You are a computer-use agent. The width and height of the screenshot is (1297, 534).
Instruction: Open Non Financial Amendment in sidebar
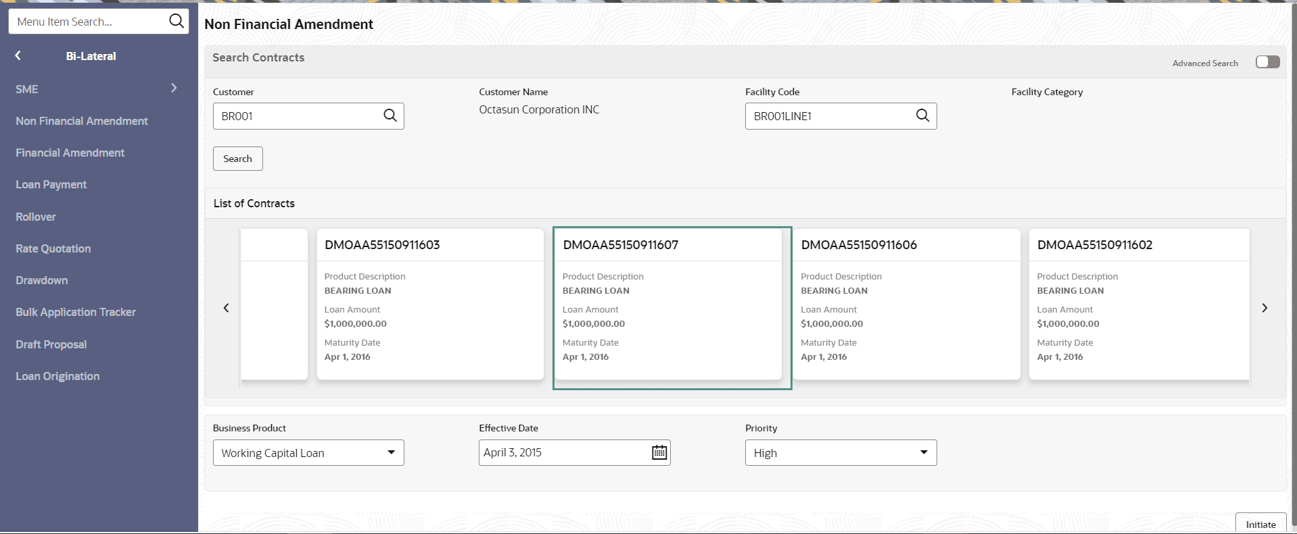(82, 121)
